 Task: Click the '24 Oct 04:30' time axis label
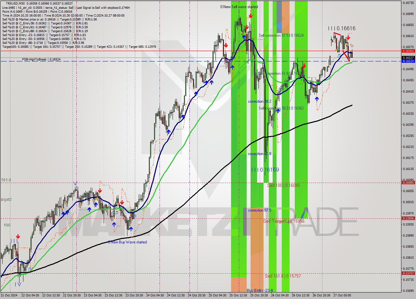[x=155, y=295]
